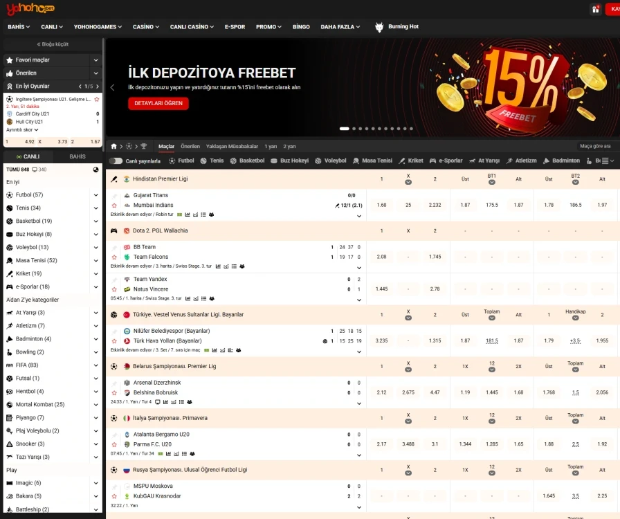620x519 pixels.
Task: Favorite the Parma F.C. U20 match star
Action: tap(114, 445)
